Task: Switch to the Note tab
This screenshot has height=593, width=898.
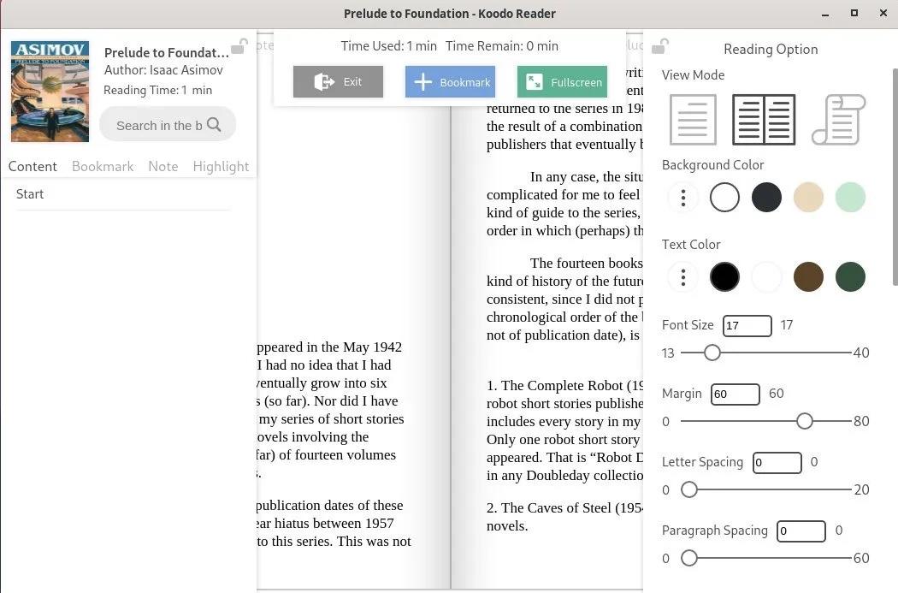Action: 163,166
